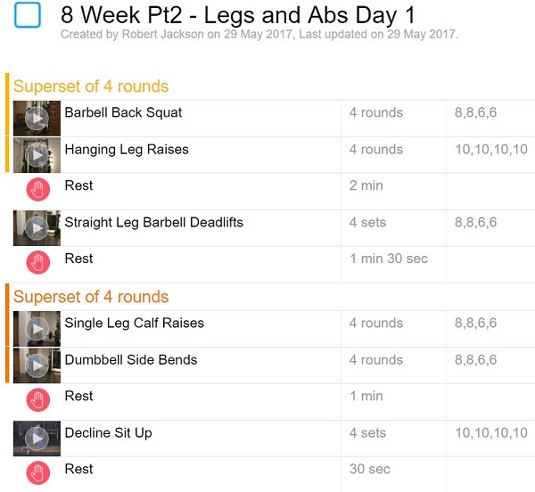Viewport: 535px width, 492px height.
Task: Open the Barbell Back Squat exercise name
Action: [123, 113]
